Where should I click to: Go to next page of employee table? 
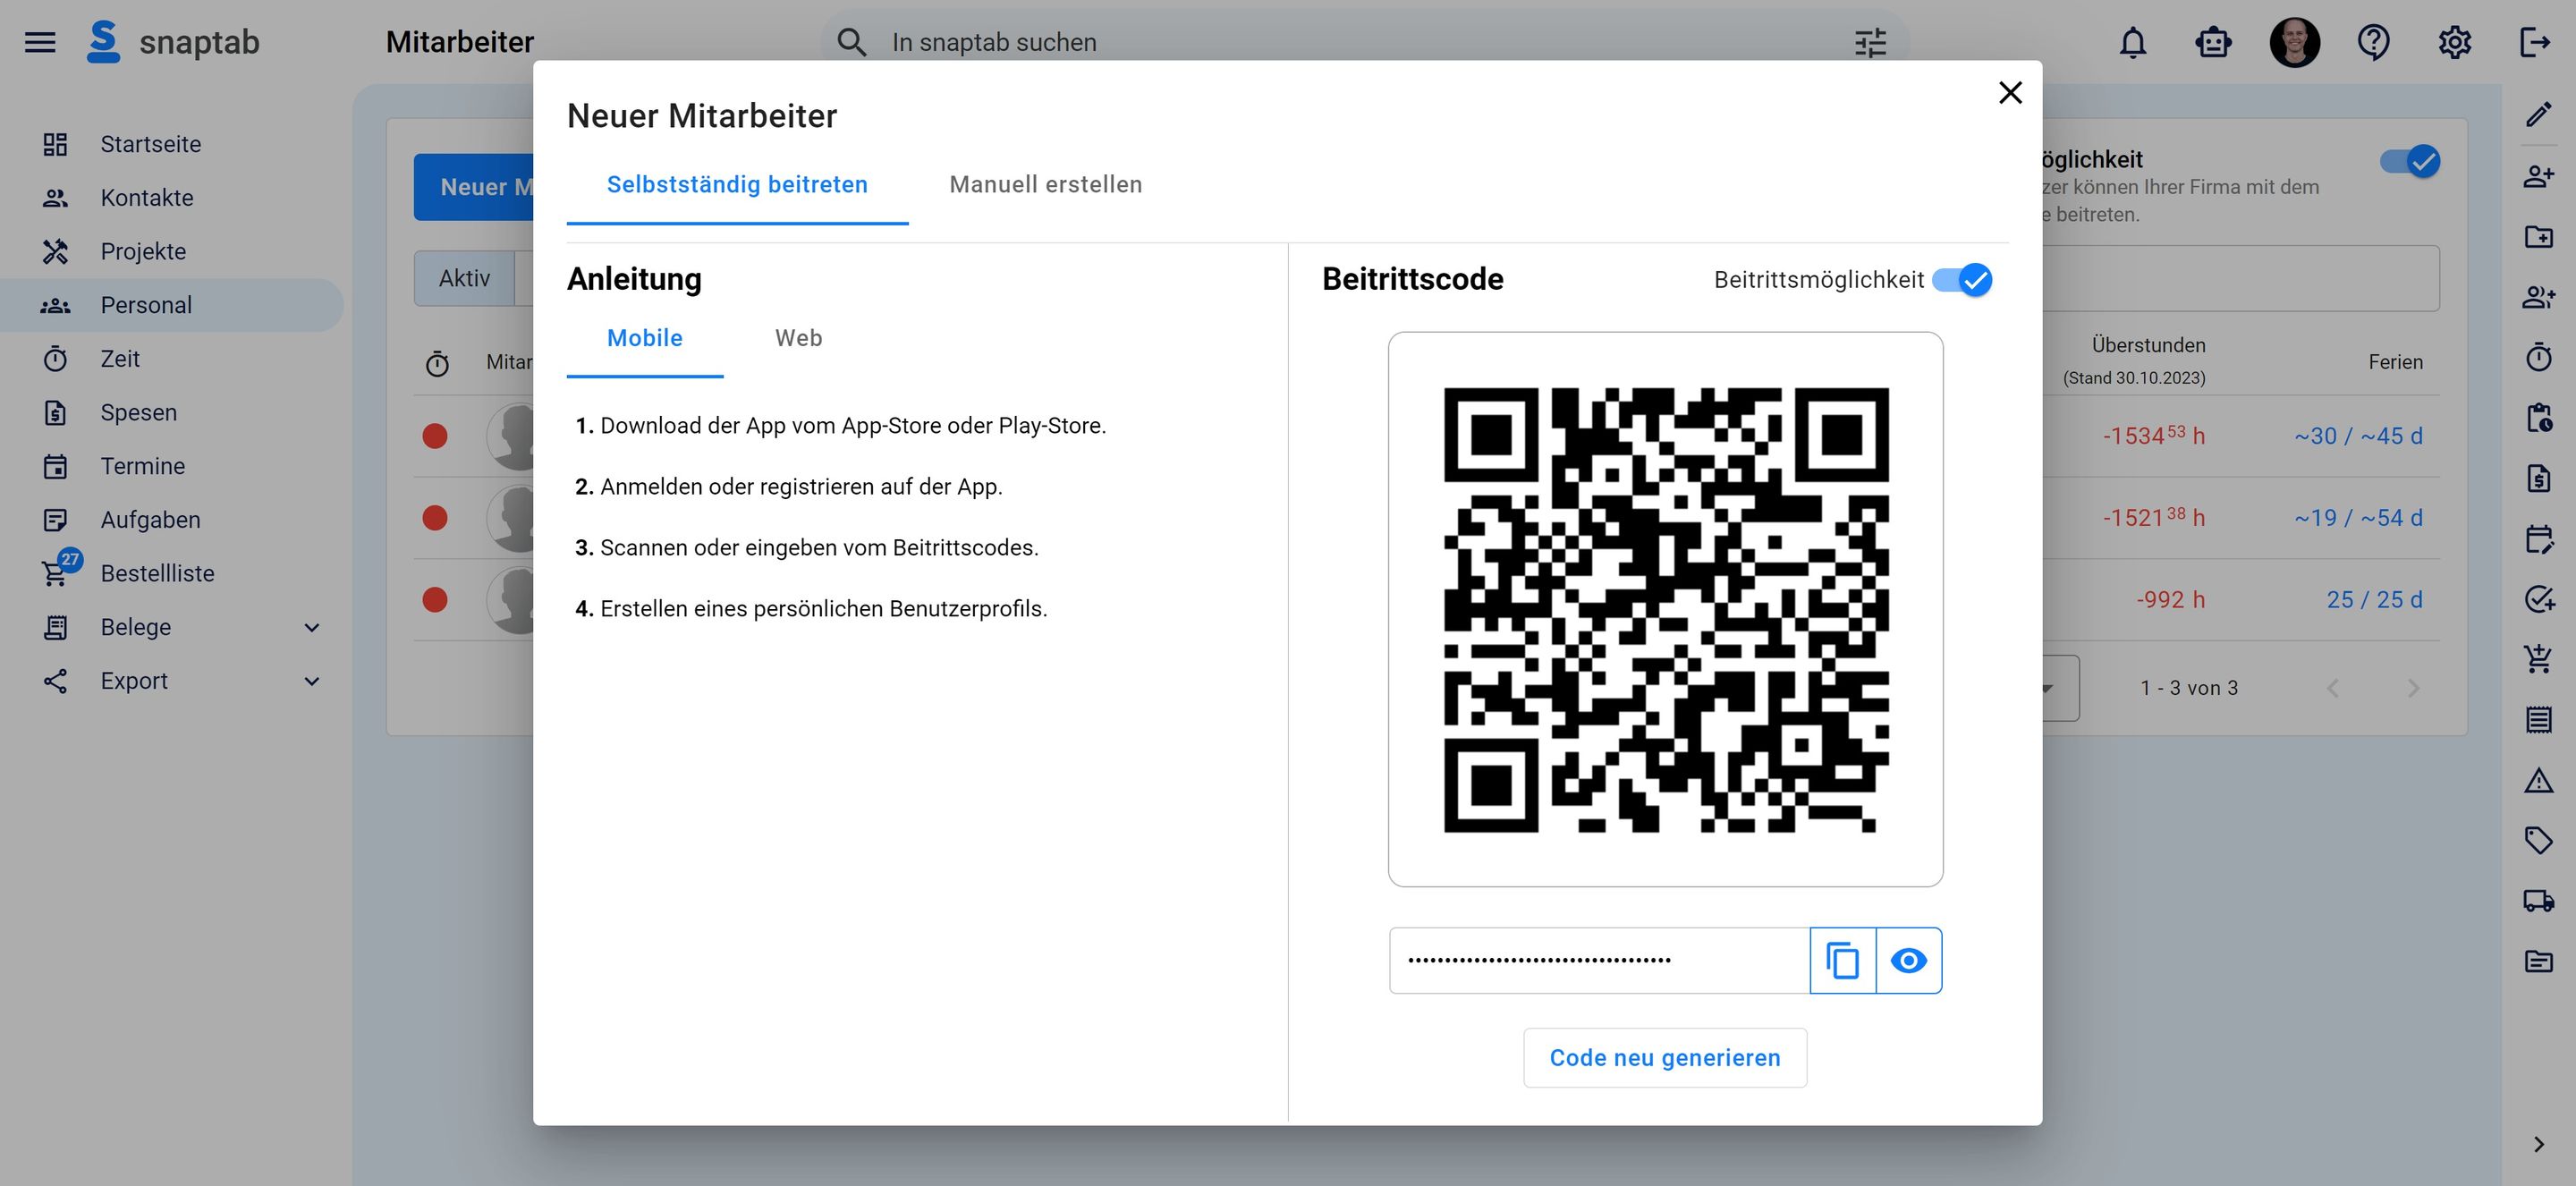tap(2413, 688)
